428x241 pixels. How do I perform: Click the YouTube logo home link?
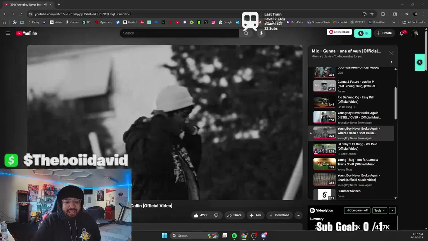26,33
